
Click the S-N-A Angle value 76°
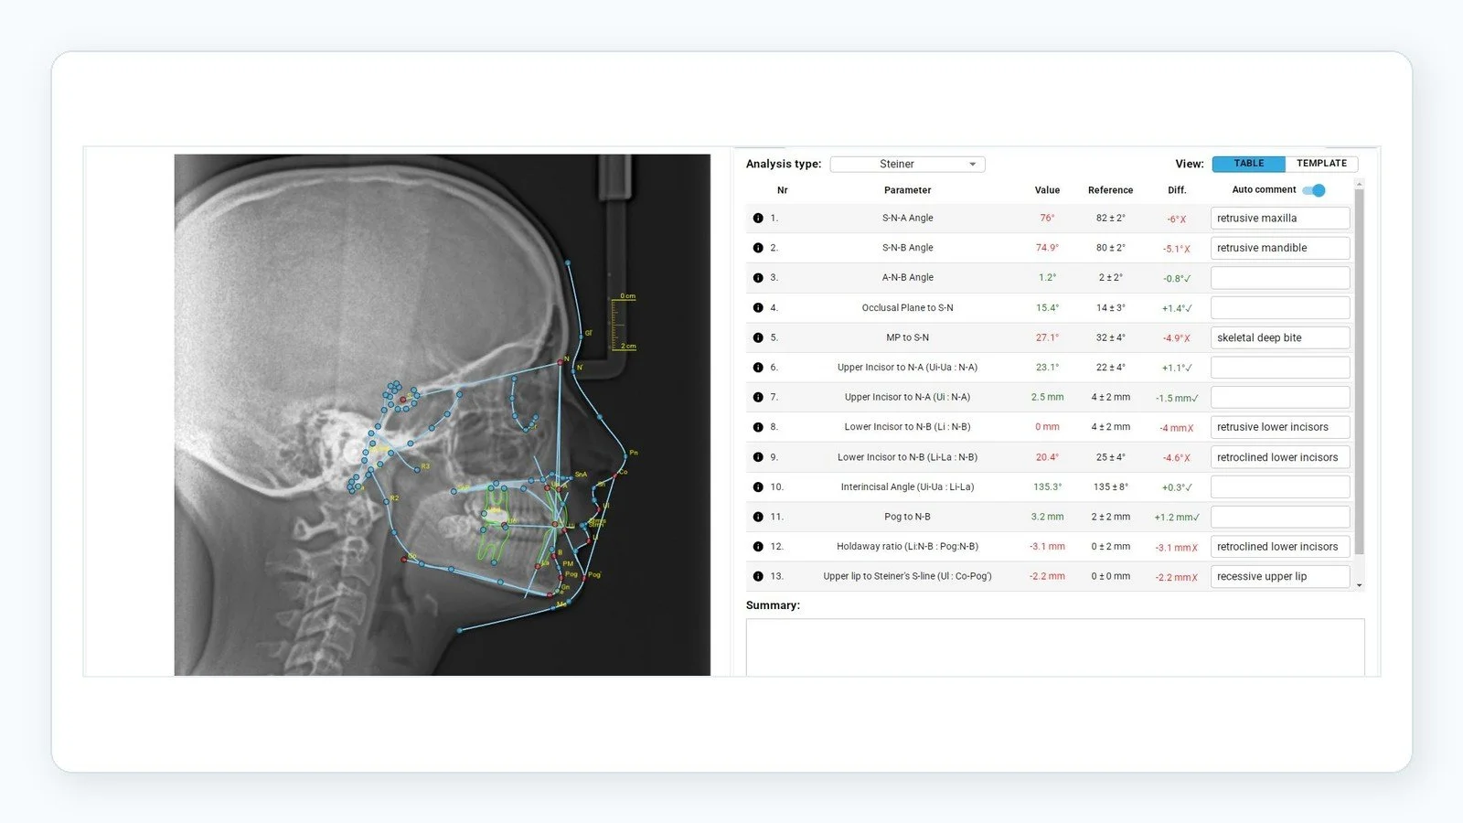click(1047, 219)
